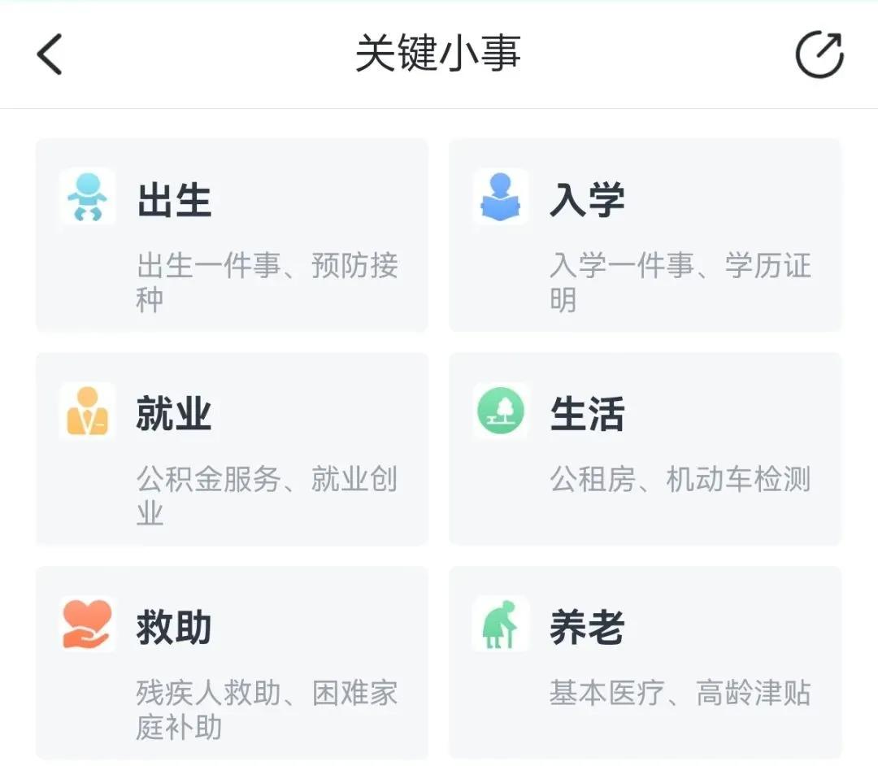Screen dimensions: 878x766
Task: Click the 公租房、机动车检测 description
Action: [x=680, y=479]
